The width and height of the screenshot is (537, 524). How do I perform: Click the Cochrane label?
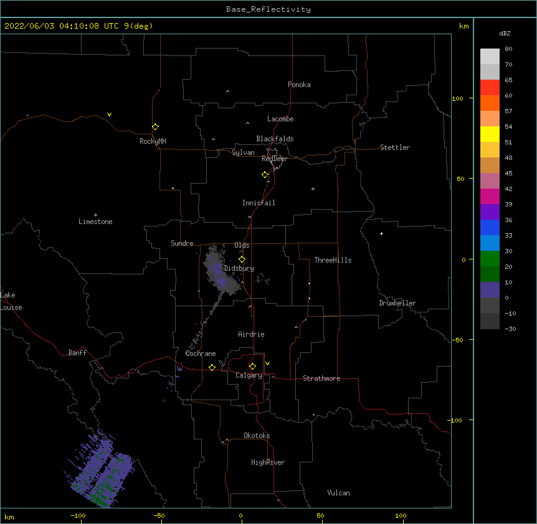click(201, 353)
